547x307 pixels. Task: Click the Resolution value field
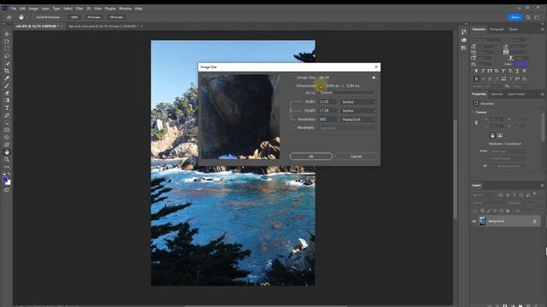coord(327,119)
